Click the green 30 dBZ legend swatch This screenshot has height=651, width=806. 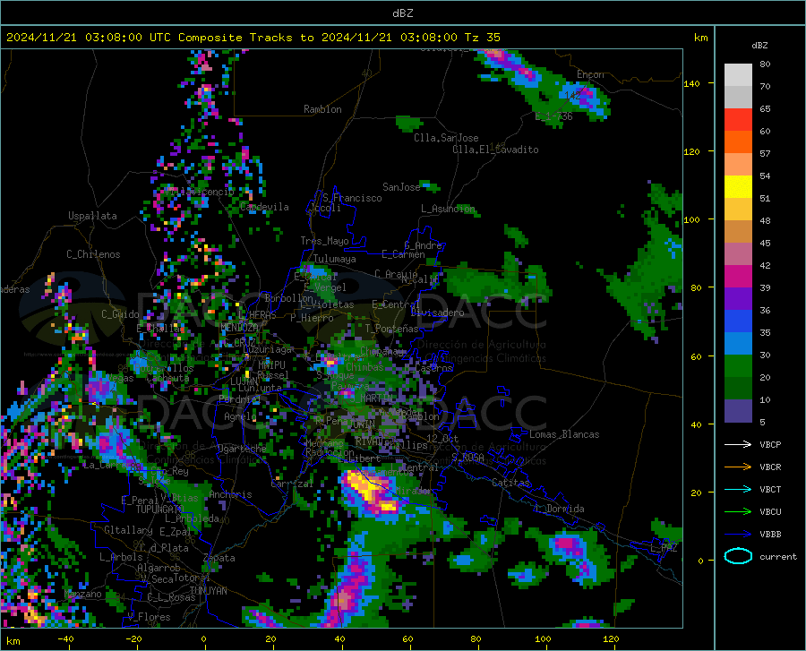(x=738, y=366)
